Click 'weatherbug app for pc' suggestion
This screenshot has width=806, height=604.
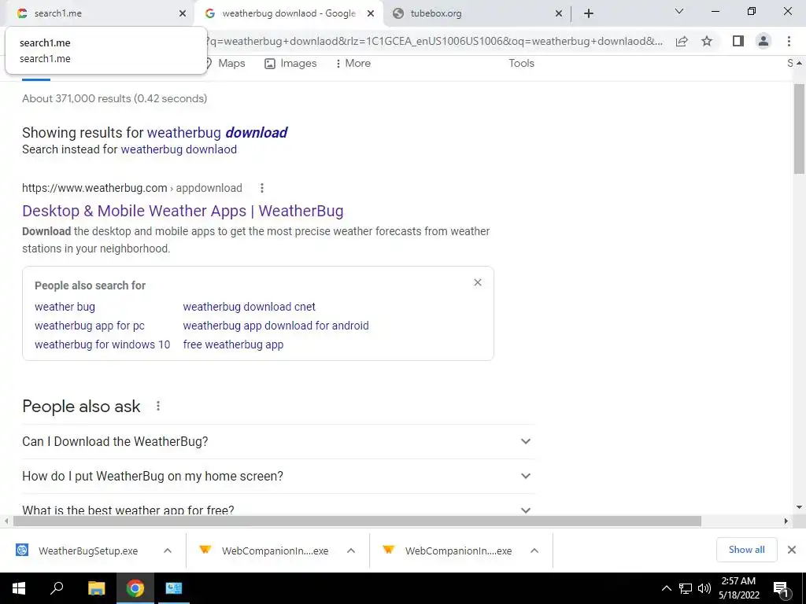point(90,326)
